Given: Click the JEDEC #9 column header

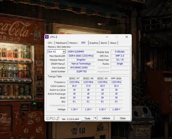Looking at the screenshot, I should coord(102,79).
